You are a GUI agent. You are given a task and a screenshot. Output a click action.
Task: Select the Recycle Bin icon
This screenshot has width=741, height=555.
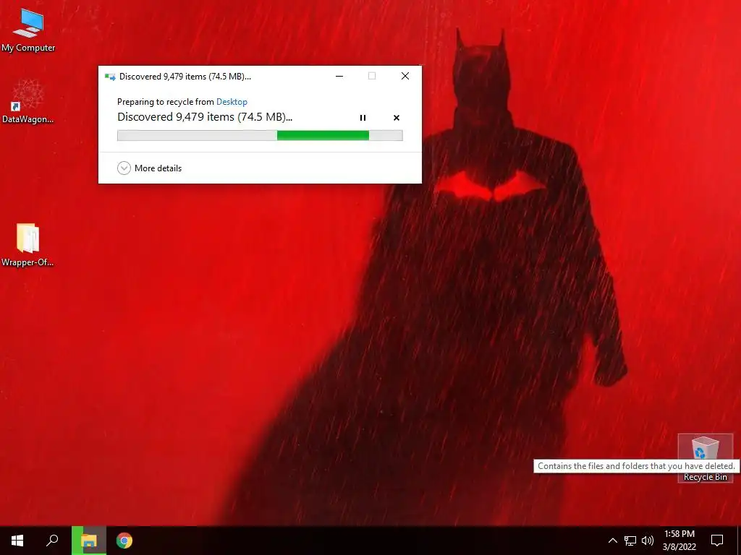coord(705,457)
